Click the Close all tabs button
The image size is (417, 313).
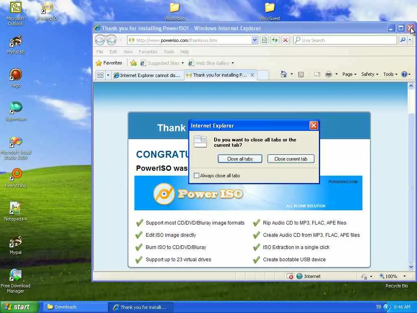click(x=240, y=159)
